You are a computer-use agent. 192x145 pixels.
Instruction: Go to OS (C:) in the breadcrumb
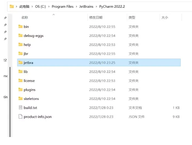(40, 7)
